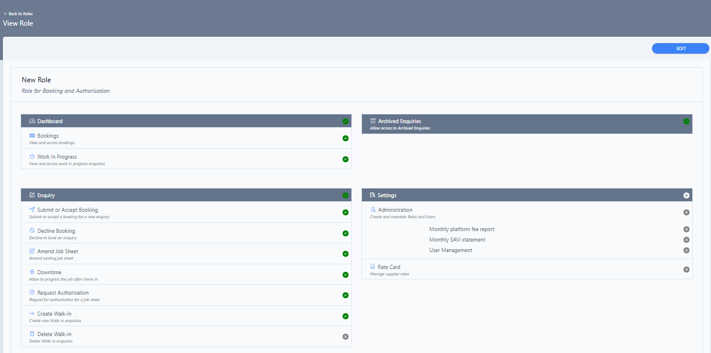Toggle the green check next to Bookings
The width and height of the screenshot is (711, 353).
click(x=345, y=139)
